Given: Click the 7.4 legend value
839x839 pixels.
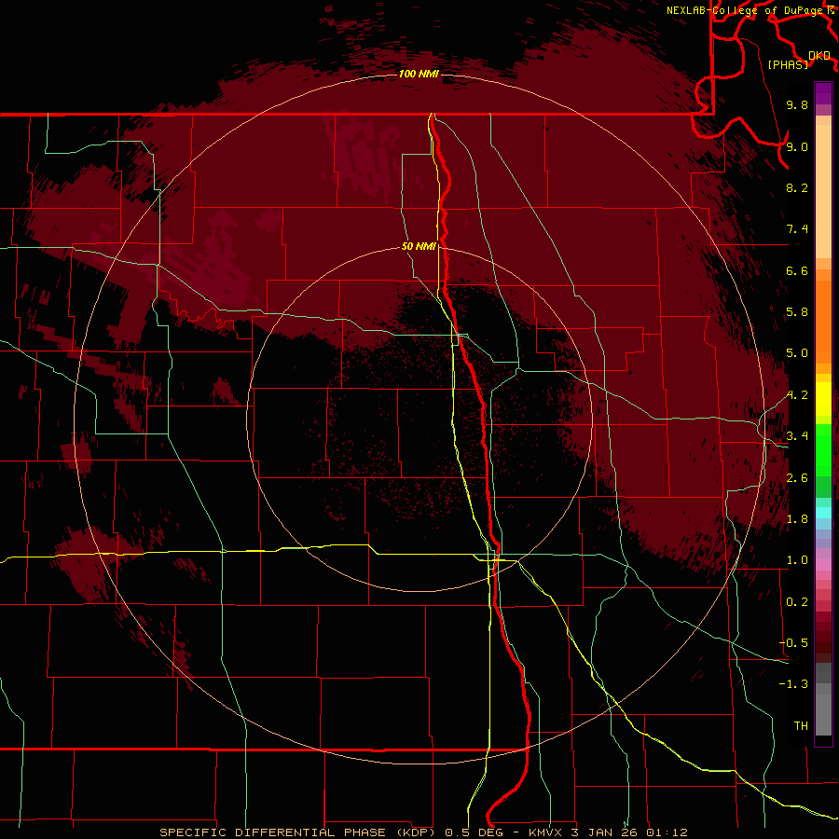Looking at the screenshot, I should coord(797,229).
